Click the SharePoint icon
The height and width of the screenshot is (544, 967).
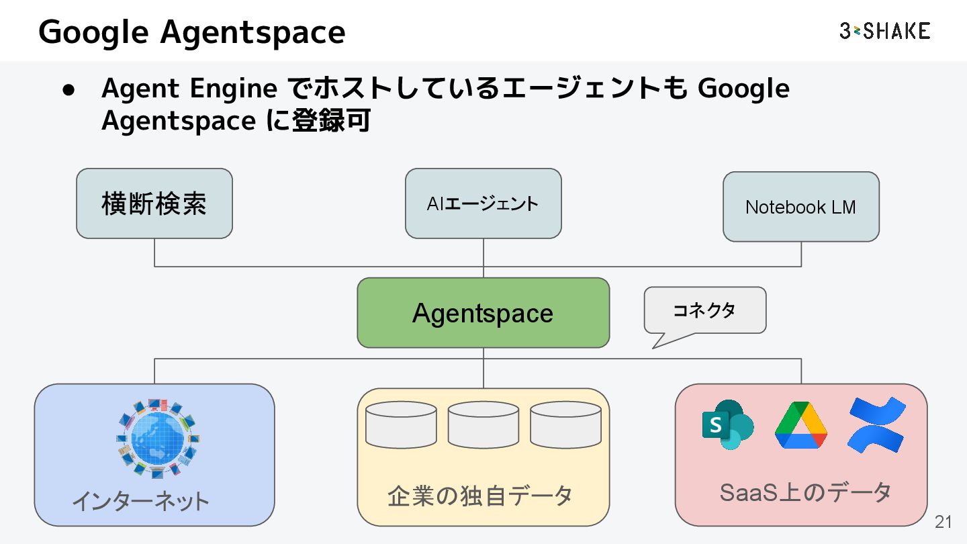coord(727,425)
